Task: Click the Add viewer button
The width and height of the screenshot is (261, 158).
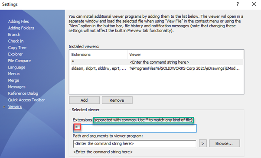Action: [x=85, y=100]
